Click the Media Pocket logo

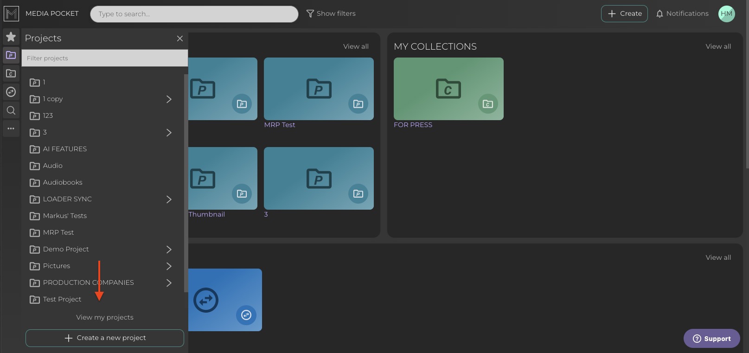(11, 14)
